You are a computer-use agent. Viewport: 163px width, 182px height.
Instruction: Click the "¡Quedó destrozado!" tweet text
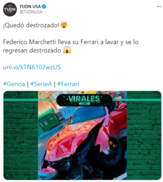pyautogui.click(x=31, y=25)
